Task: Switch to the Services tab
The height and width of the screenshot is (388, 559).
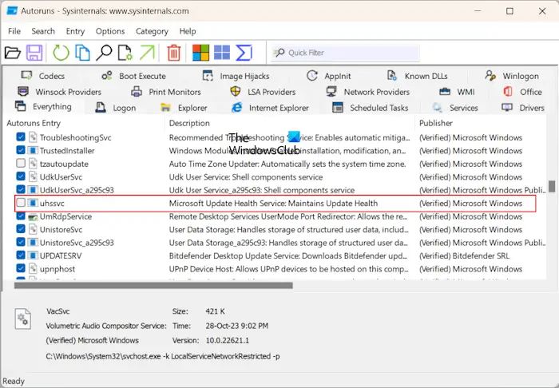Action: coord(455,108)
